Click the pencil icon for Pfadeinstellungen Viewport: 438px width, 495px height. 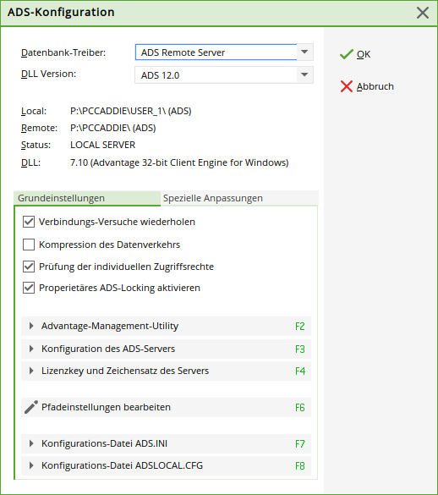point(31,407)
